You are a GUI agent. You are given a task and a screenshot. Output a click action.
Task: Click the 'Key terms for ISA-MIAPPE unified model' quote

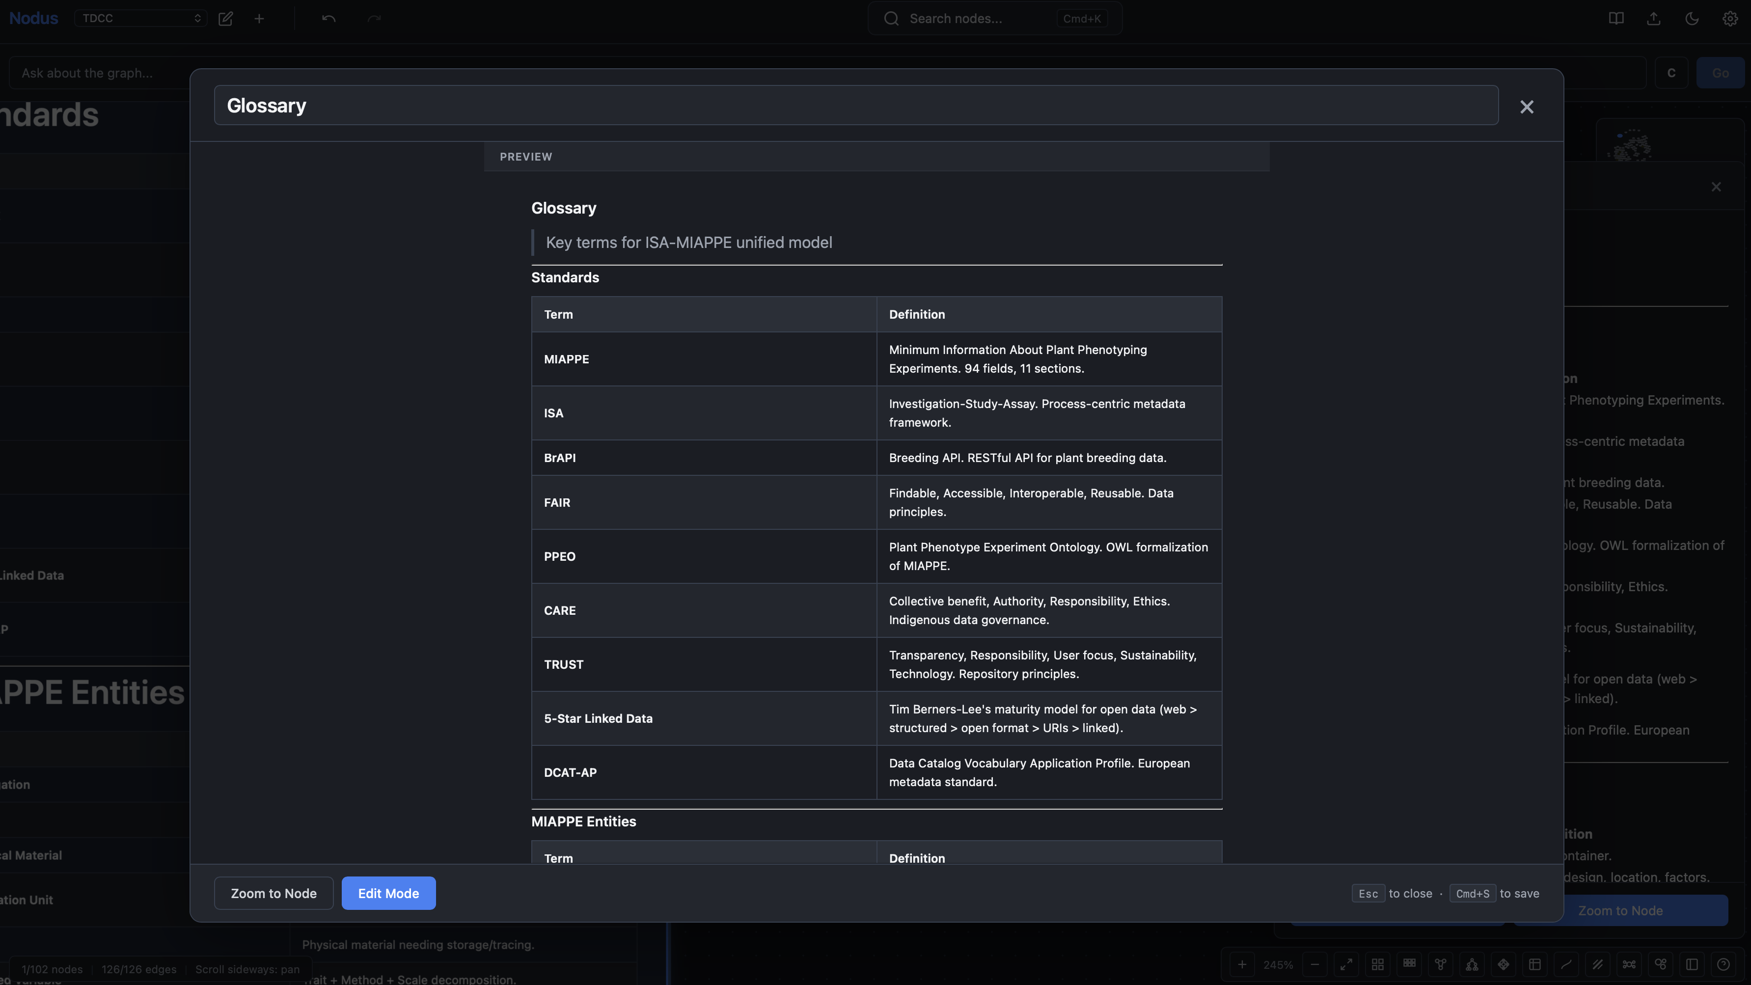688,243
